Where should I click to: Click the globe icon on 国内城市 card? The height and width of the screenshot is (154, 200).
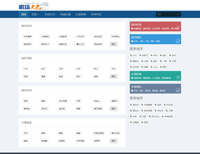pyautogui.click(x=178, y=41)
